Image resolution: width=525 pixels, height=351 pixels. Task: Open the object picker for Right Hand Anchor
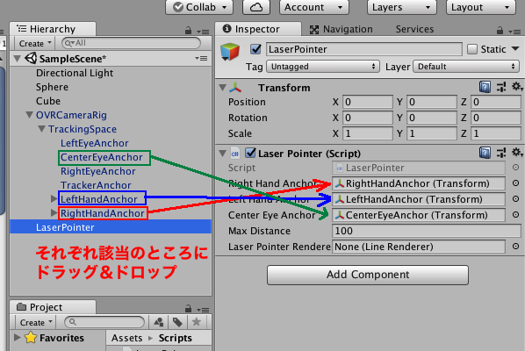pyautogui.click(x=515, y=183)
